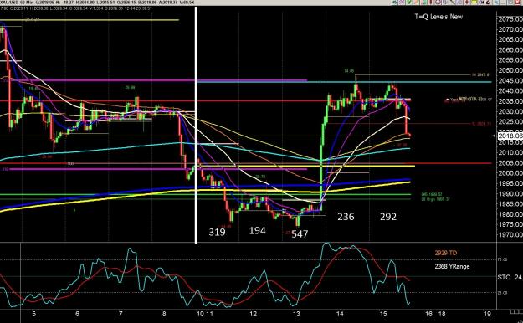Click the black curved arrow toolbar icon
Viewport: 523px width, 323px height.
489,2
